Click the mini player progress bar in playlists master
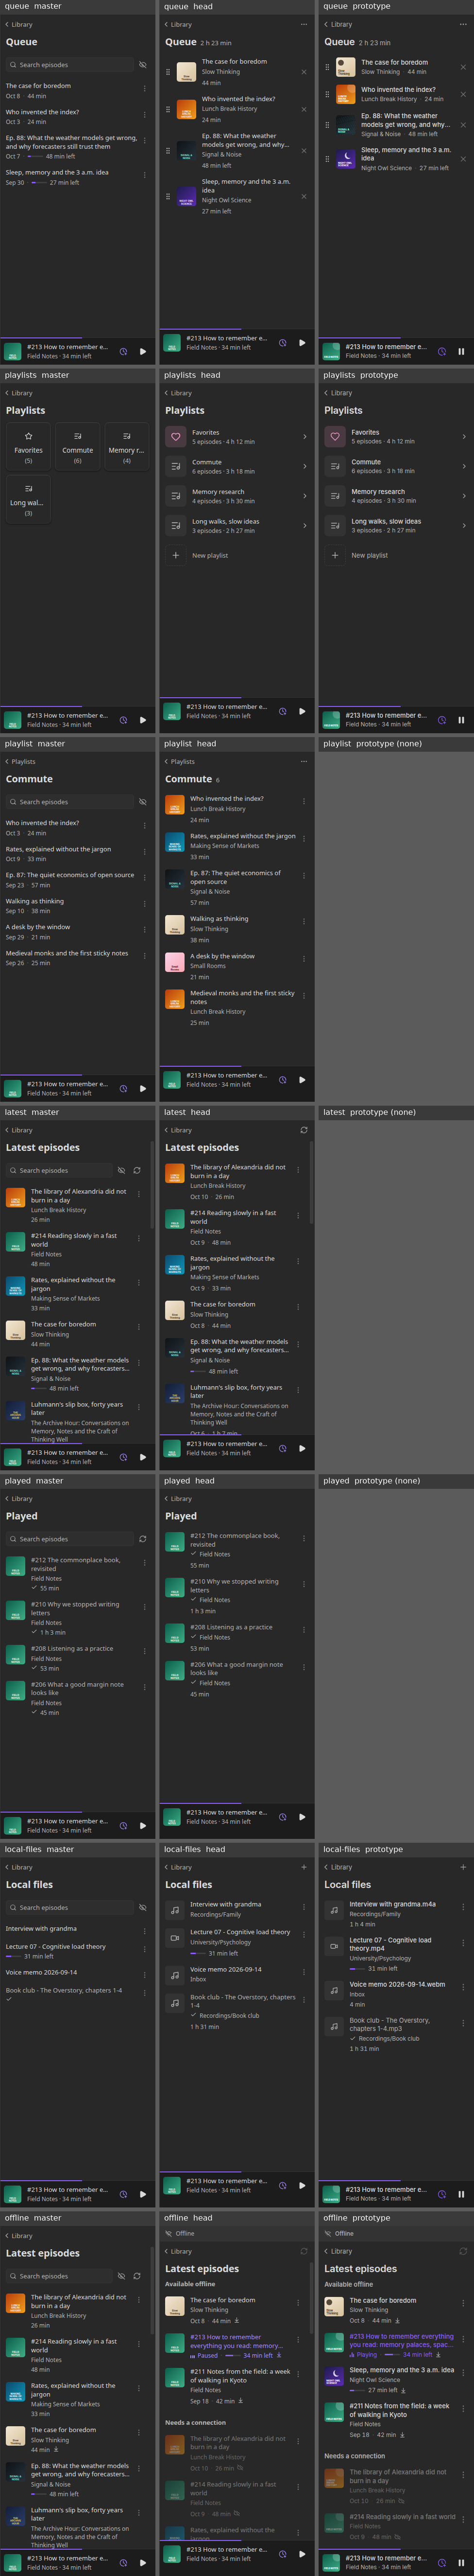 [x=78, y=706]
